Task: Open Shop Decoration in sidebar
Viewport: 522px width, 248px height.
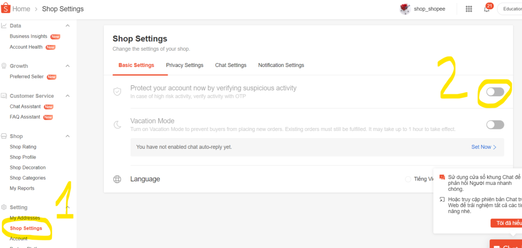Action: coord(28,167)
